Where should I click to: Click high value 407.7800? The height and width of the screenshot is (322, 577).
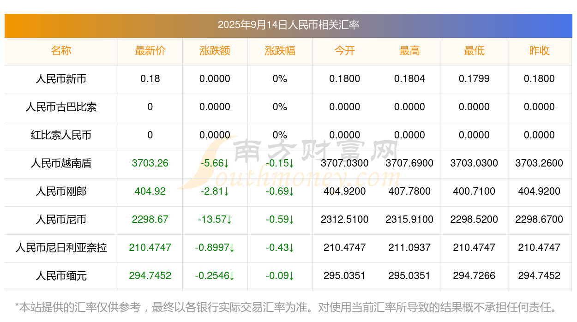click(x=409, y=191)
